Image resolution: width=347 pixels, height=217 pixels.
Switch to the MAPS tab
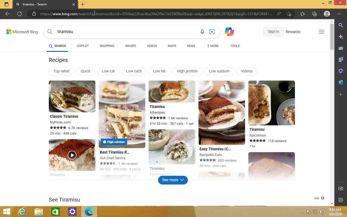172,46
